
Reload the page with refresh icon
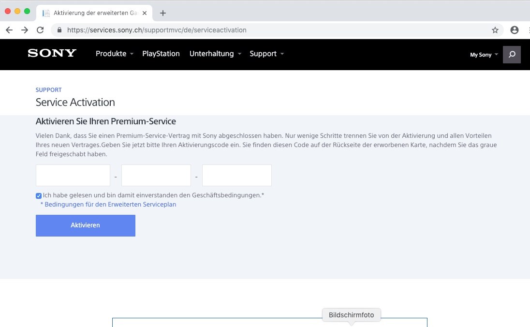[x=40, y=30]
